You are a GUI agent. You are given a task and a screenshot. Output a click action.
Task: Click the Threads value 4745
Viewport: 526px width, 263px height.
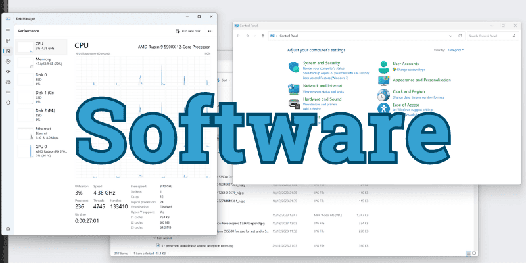point(99,206)
